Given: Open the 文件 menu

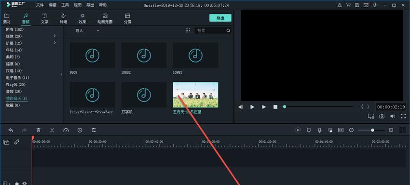Looking at the screenshot, I should 40,5.
